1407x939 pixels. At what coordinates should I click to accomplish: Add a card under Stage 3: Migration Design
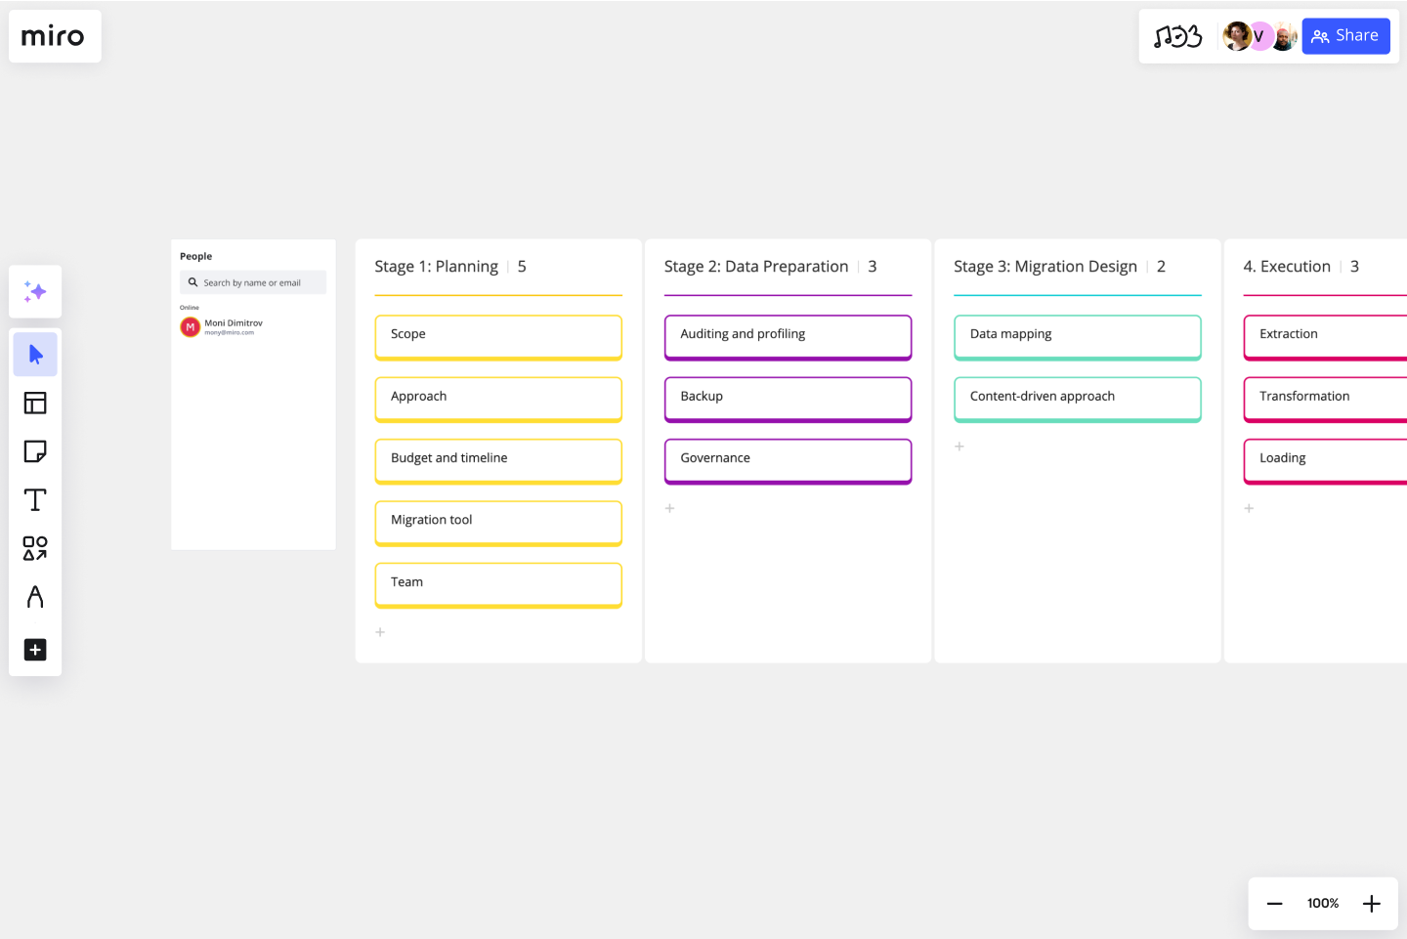pyautogui.click(x=959, y=446)
